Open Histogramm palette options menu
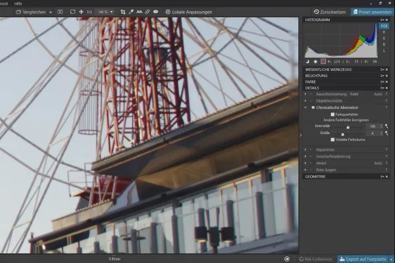395x263 pixels. (382, 20)
